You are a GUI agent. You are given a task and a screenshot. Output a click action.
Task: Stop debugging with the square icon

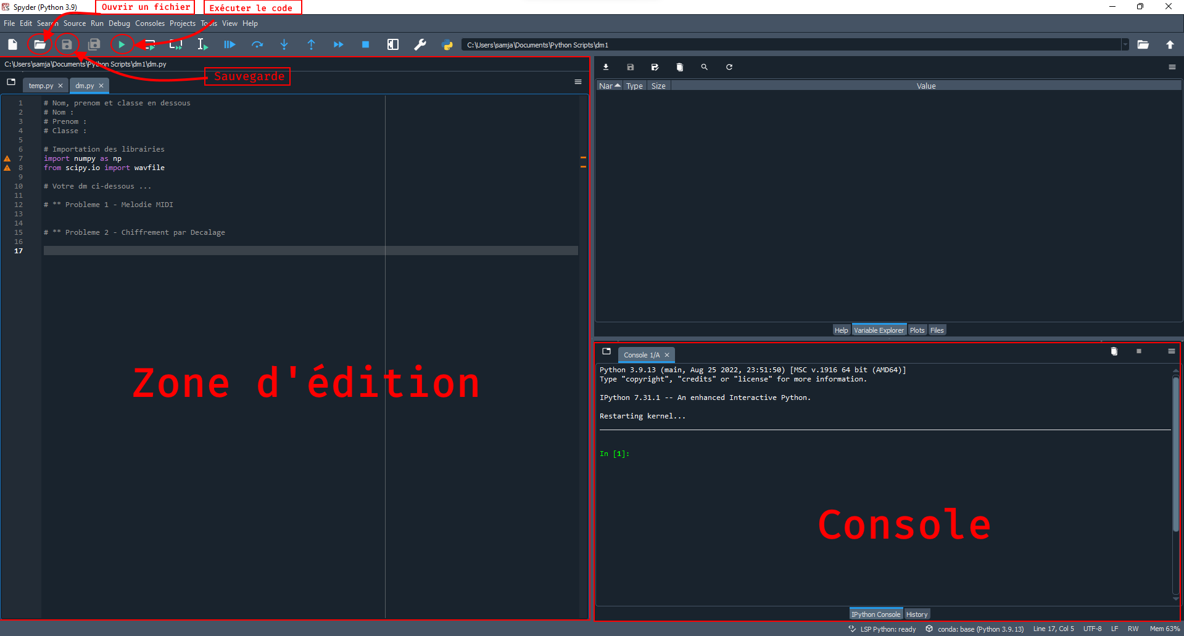[365, 44]
